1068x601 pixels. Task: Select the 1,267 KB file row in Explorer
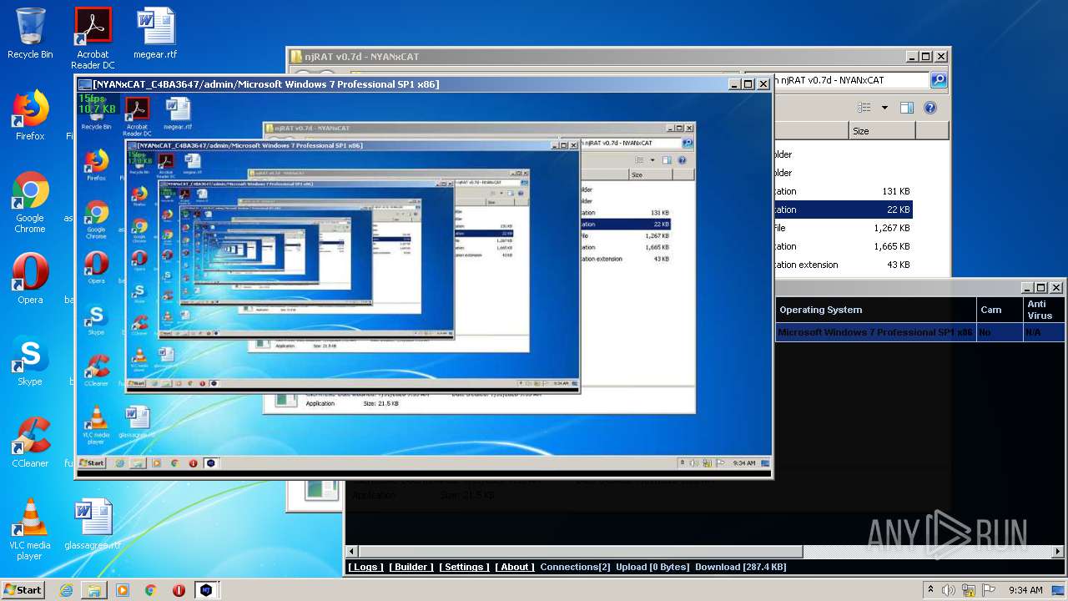pos(844,228)
